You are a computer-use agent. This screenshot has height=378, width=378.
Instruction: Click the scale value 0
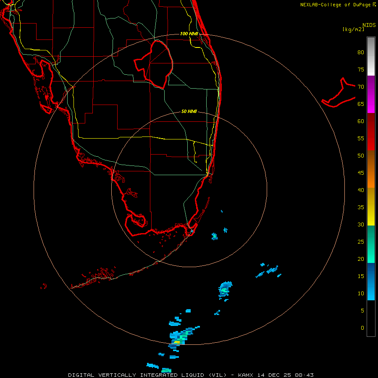pyautogui.click(x=362, y=328)
